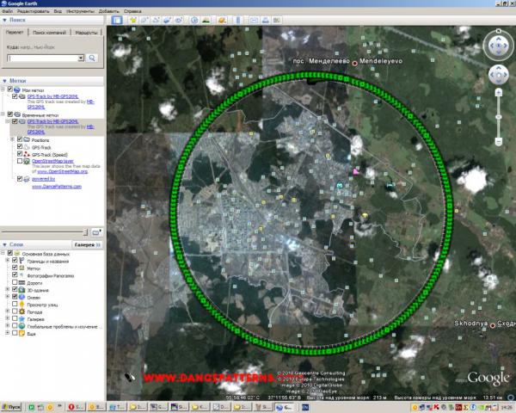Show historical imagery with the clock icon
This screenshot has height=413, width=516.
click(194, 21)
